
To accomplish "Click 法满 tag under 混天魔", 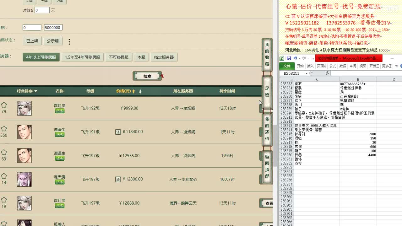I will 60,182.
